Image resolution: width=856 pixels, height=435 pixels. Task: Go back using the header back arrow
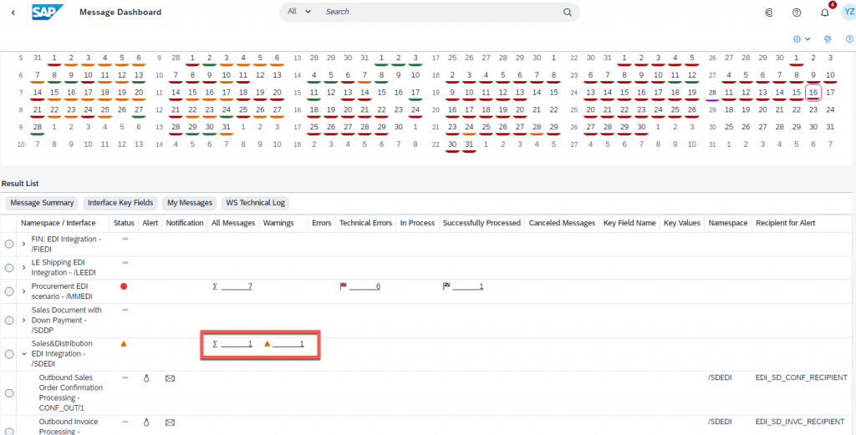pyautogui.click(x=13, y=12)
